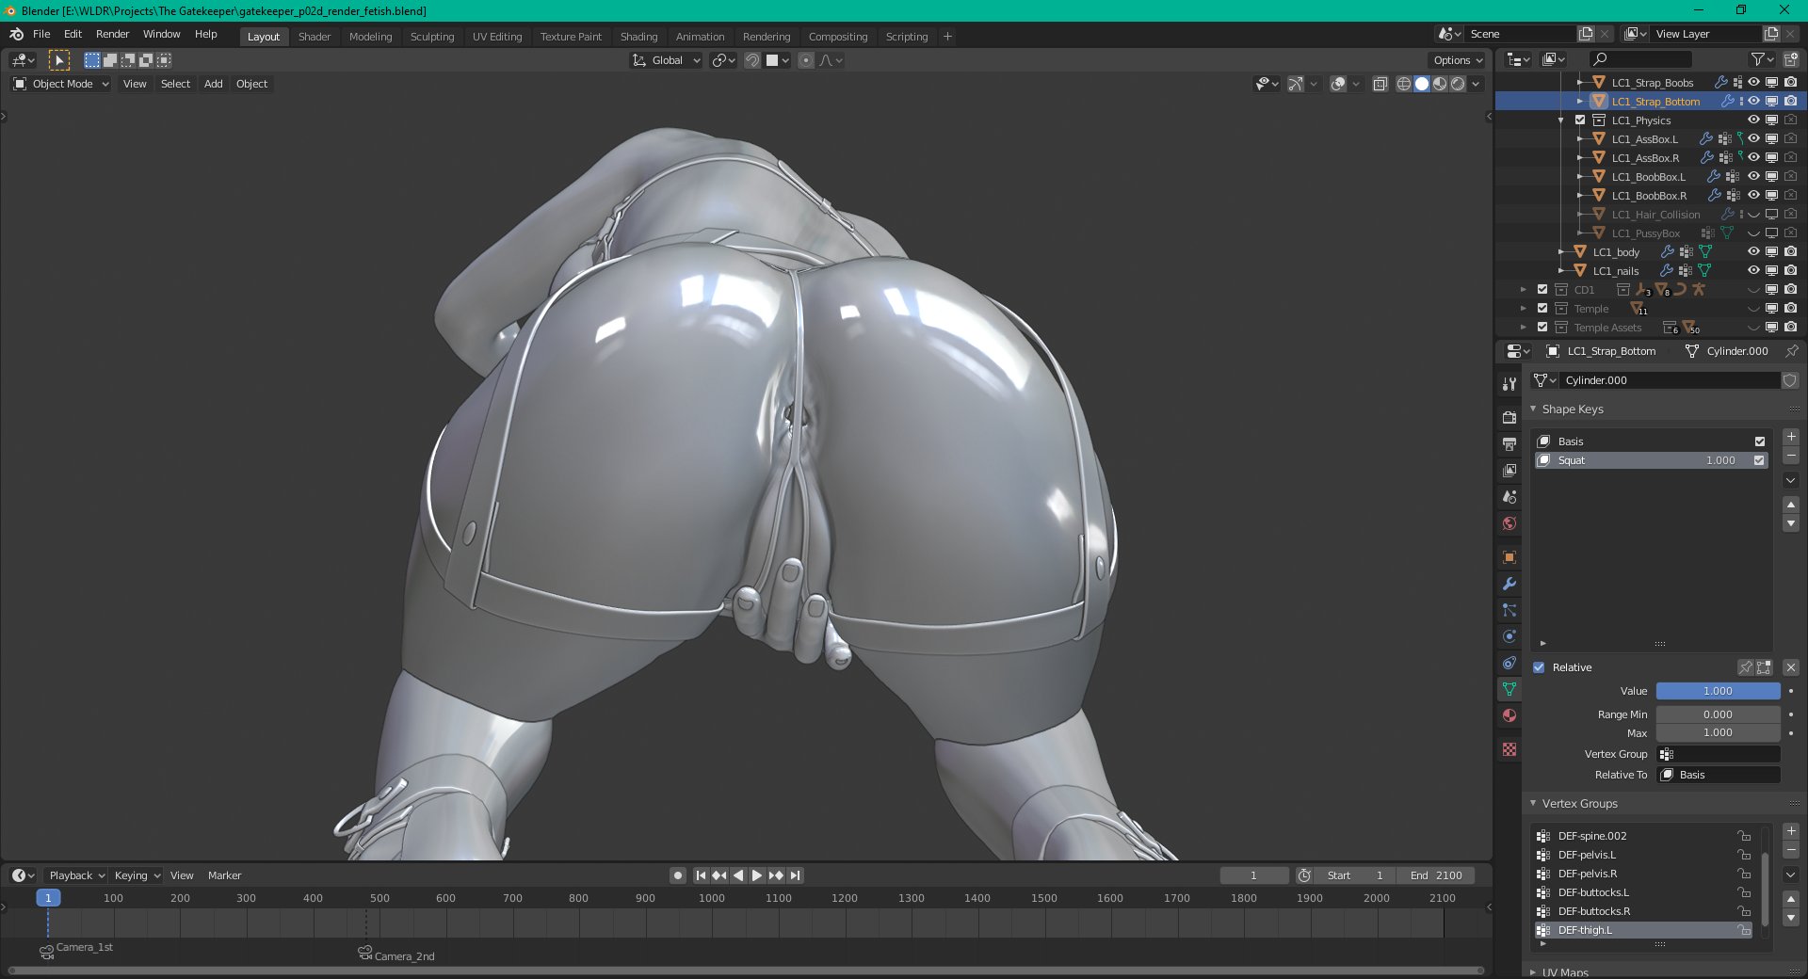Open the Modifier properties wrench tab
This screenshot has height=979, width=1808.
point(1509,584)
